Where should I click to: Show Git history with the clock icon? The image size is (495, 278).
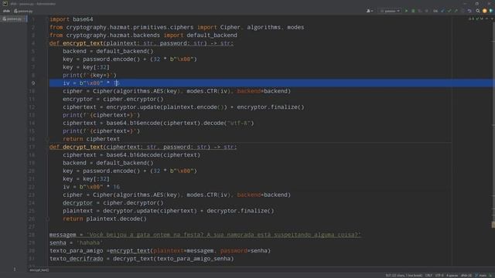(x=463, y=11)
